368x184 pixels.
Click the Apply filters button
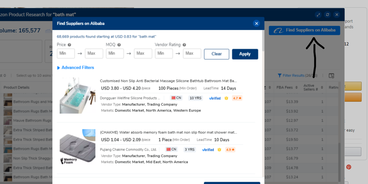pyautogui.click(x=245, y=54)
